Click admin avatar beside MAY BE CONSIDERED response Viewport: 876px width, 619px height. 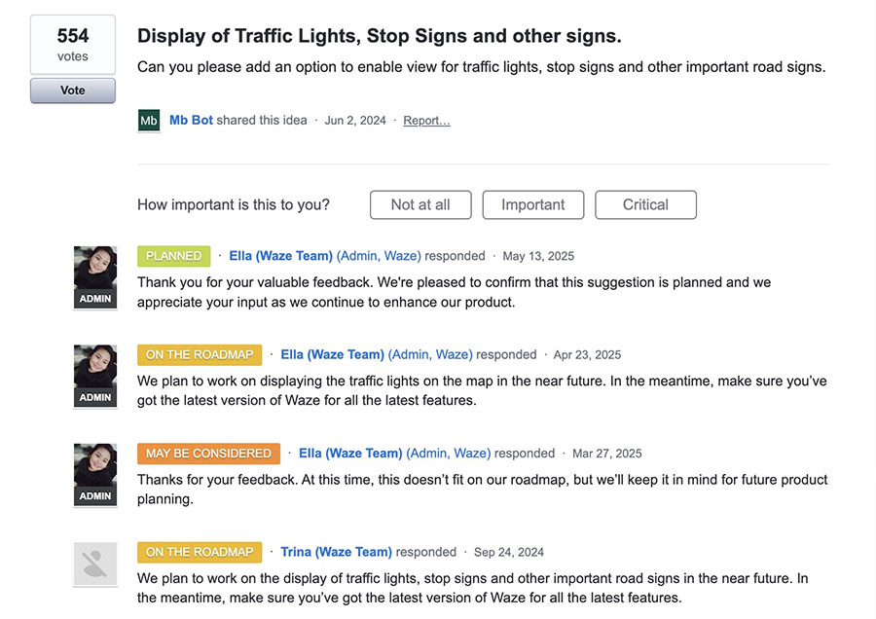coord(95,475)
